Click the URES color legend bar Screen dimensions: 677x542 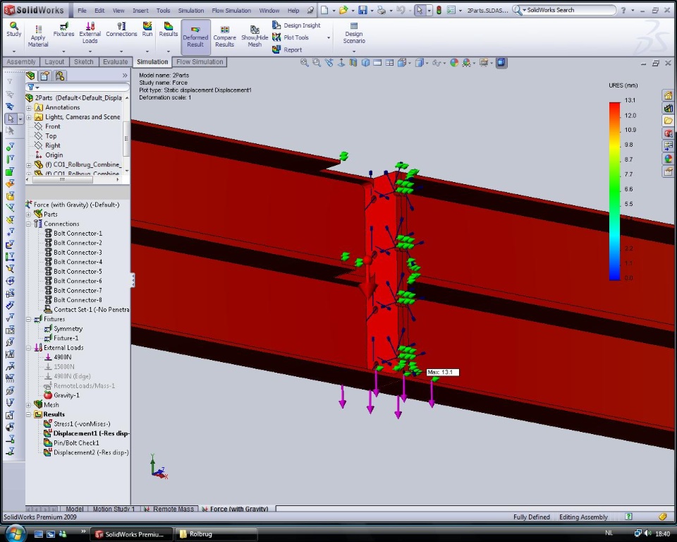[x=615, y=191]
